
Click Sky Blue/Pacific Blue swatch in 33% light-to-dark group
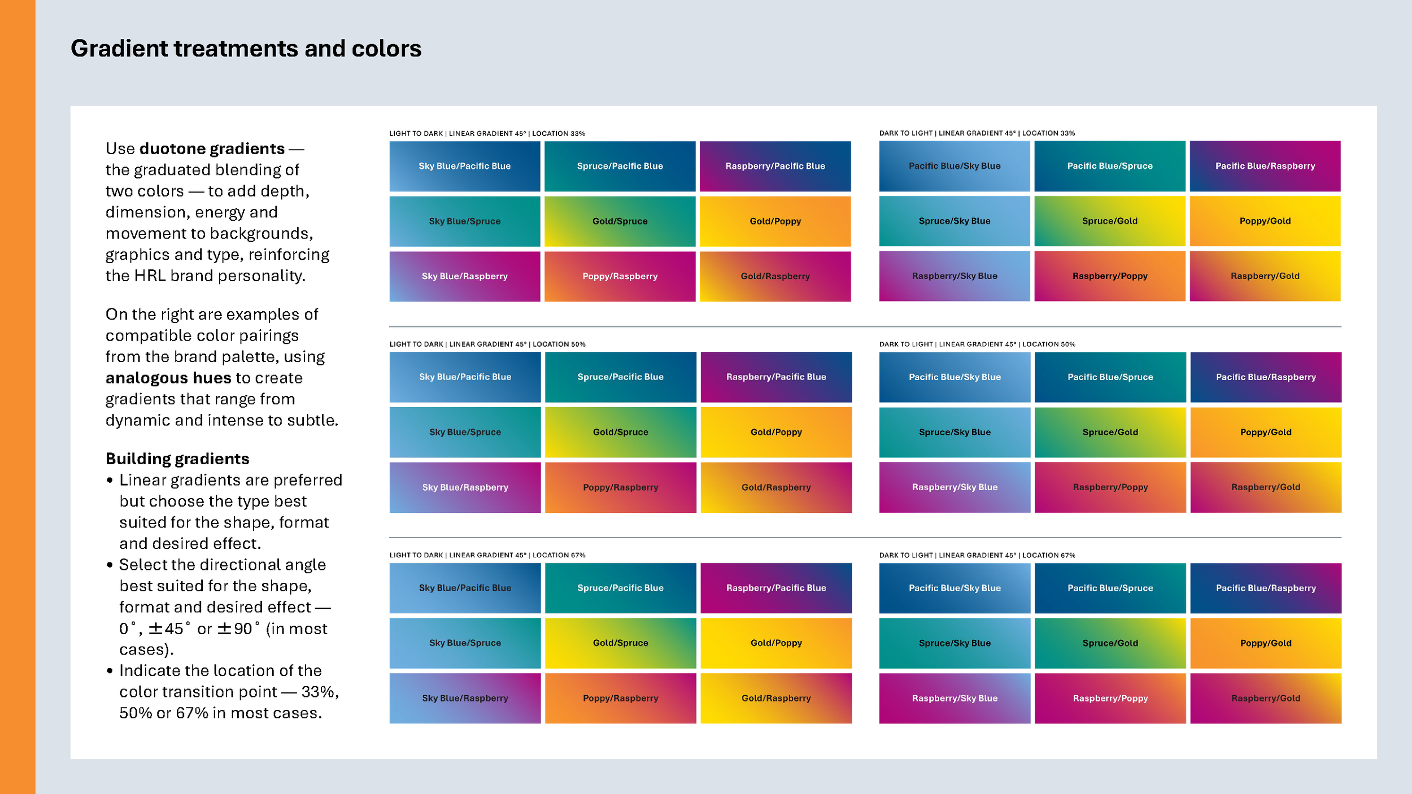click(x=464, y=166)
